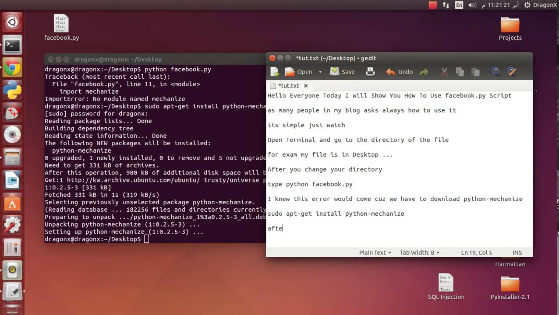The image size is (559, 315).
Task: Select the facebook.py desktop file
Action: (61, 27)
